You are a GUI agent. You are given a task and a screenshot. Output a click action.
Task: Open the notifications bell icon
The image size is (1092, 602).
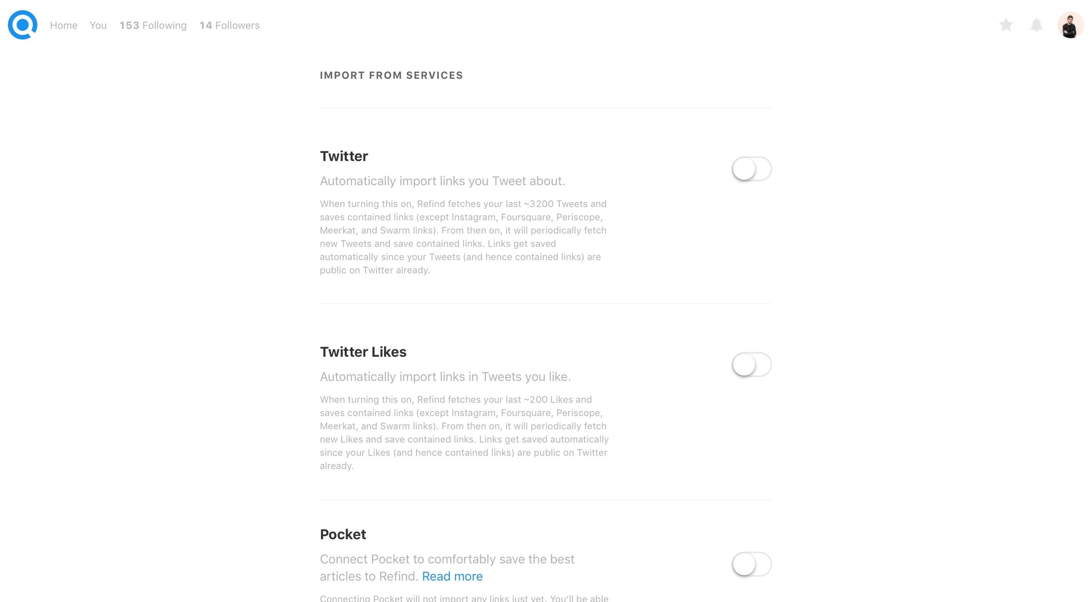point(1036,25)
